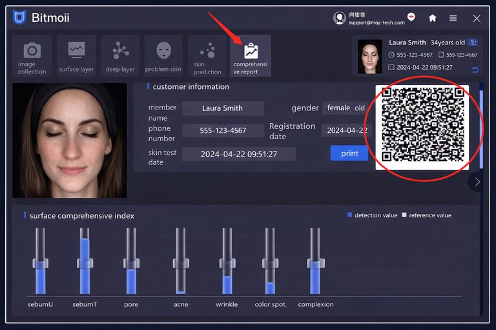Click the complexion index gauge
The width and height of the screenshot is (496, 330).
click(315, 261)
